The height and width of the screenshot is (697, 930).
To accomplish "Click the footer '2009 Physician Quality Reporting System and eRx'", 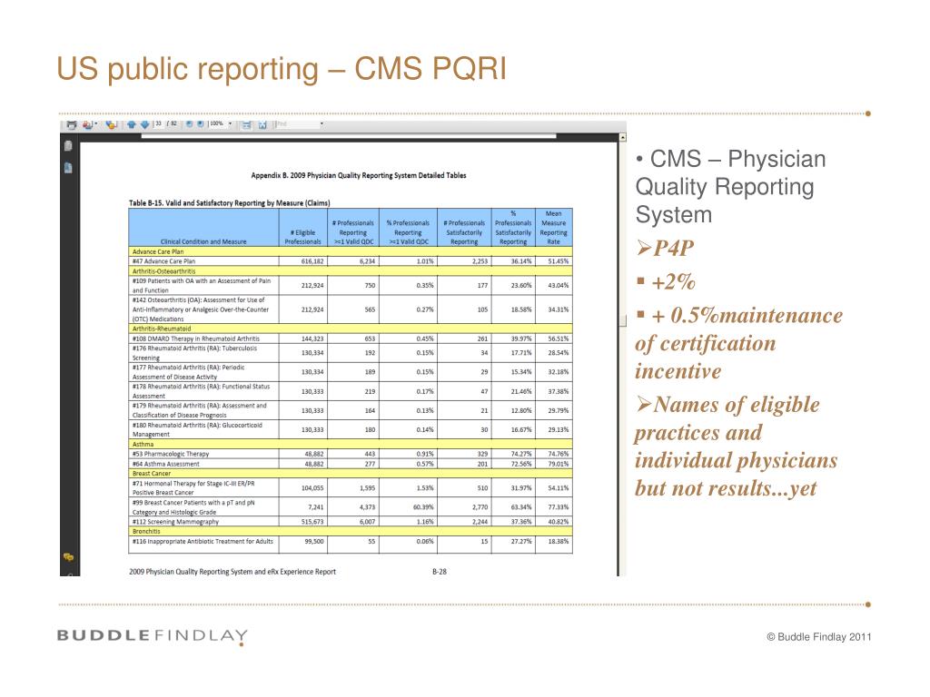I will tap(232, 572).
